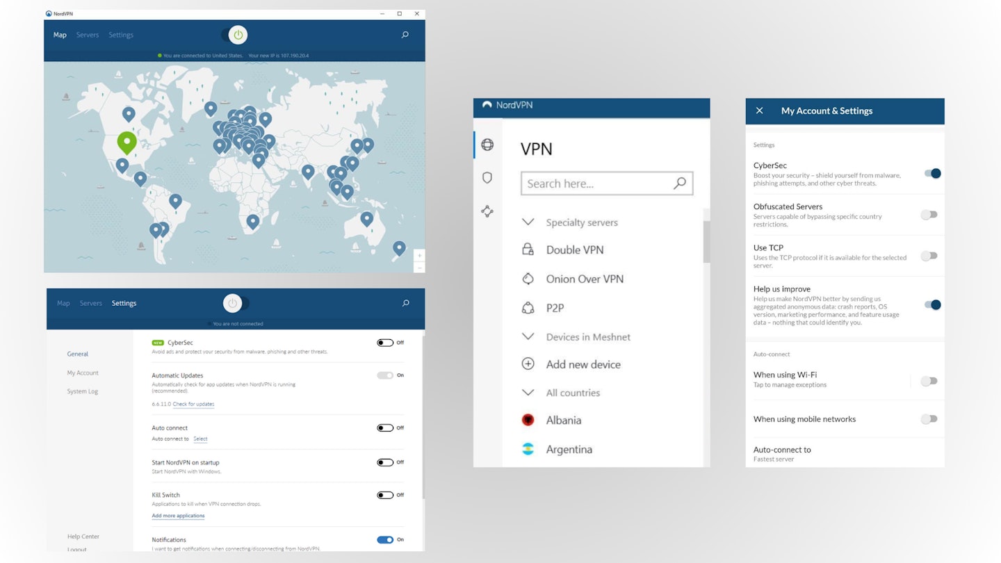Select the India map pin
The width and height of the screenshot is (1001, 563).
(x=308, y=172)
